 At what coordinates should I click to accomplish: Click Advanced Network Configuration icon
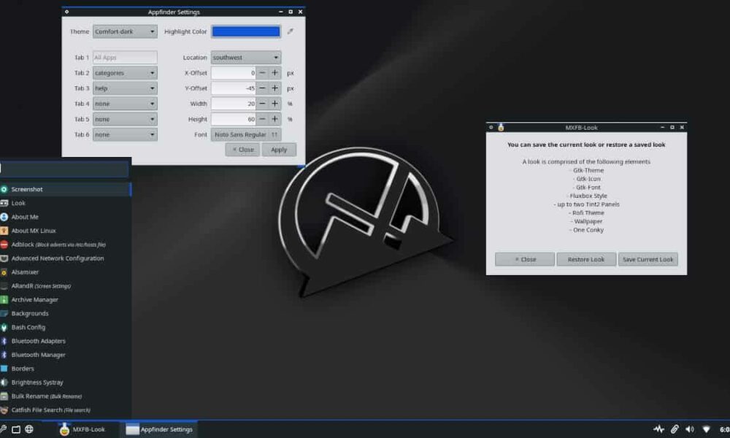[x=4, y=258]
